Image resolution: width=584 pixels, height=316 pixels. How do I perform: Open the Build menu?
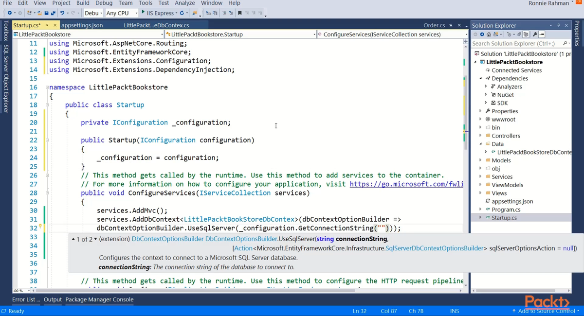pos(83,3)
